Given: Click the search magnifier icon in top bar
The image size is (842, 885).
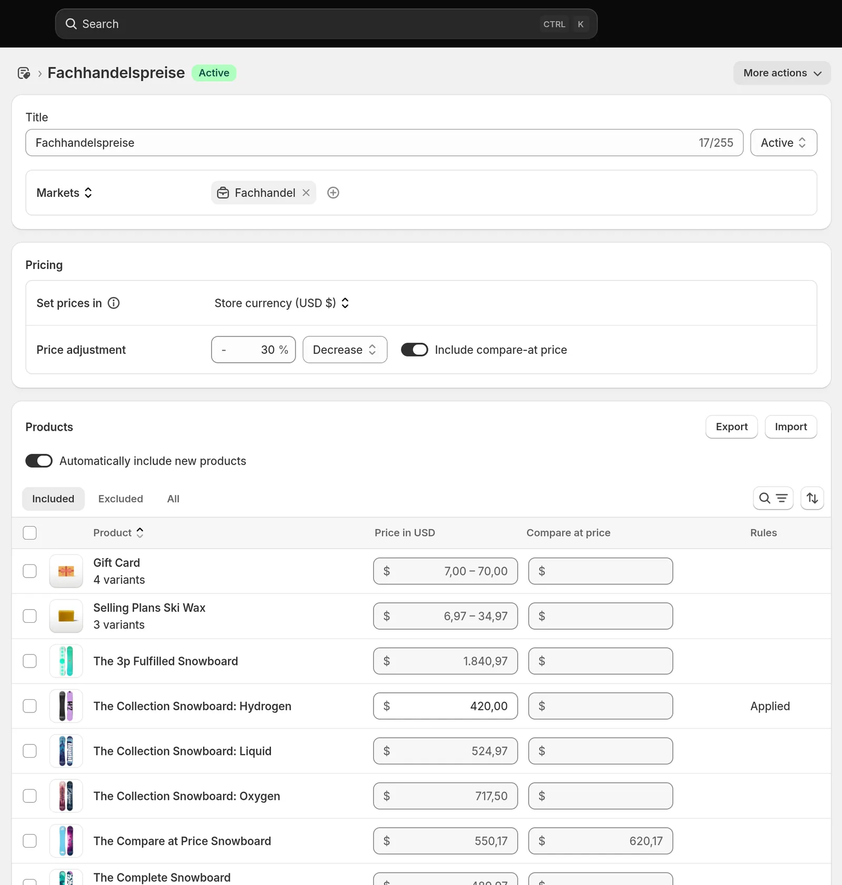Looking at the screenshot, I should click(x=71, y=24).
